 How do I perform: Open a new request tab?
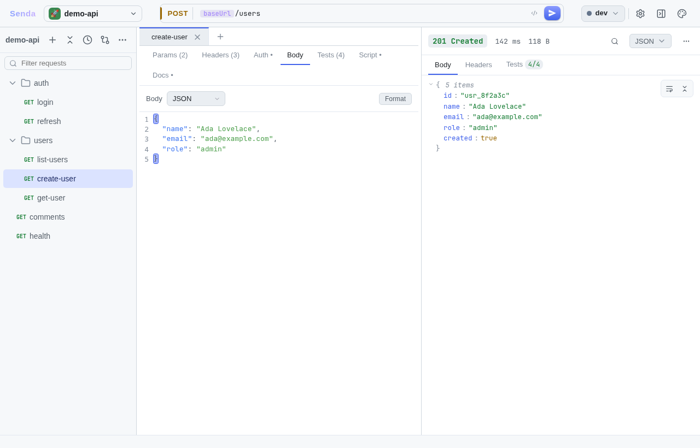tap(220, 37)
